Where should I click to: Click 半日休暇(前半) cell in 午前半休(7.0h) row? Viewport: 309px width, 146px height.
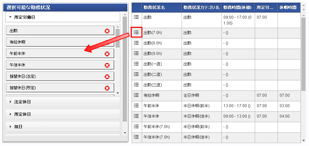[202, 127]
